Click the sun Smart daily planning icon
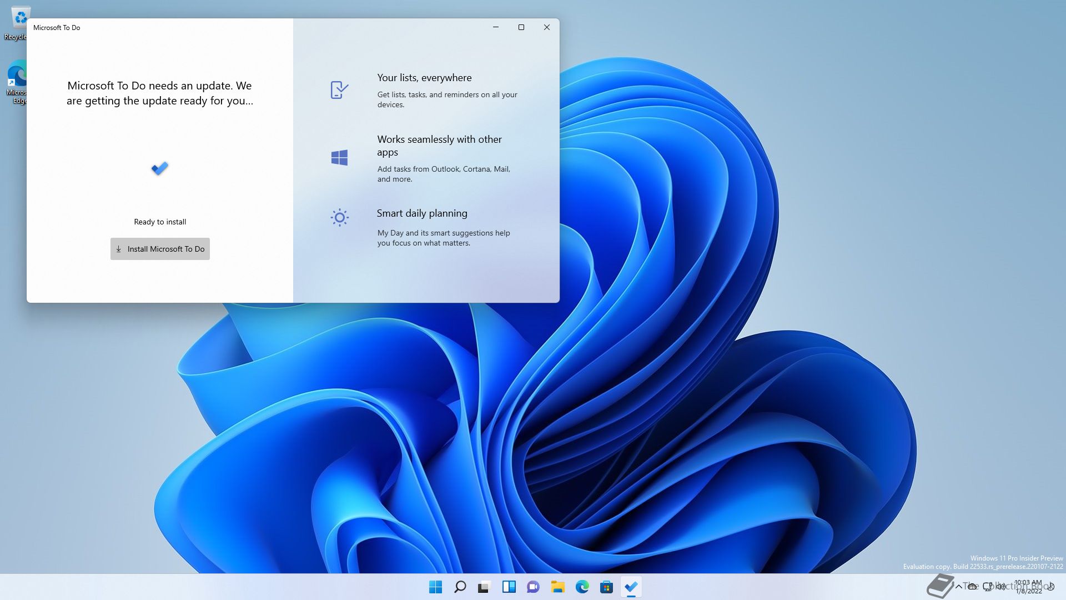 [x=339, y=217]
